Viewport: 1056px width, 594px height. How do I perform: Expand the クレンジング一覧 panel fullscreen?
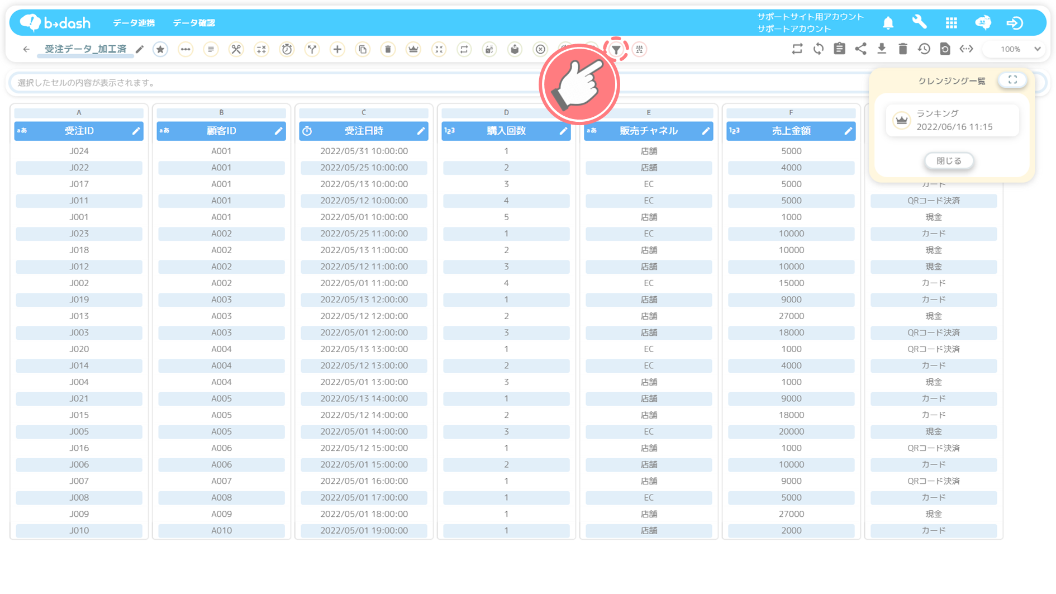[x=1012, y=80]
